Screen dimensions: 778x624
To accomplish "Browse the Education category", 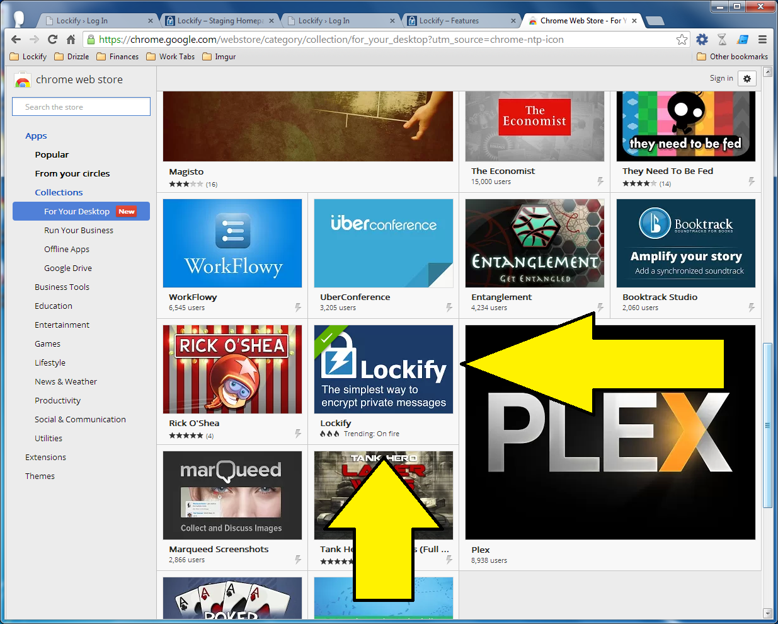I will (54, 306).
